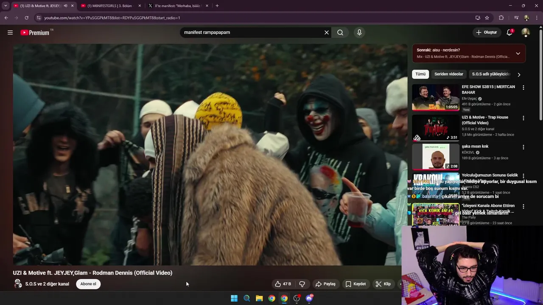Screen dimensions: 543x305
Task: Open the şaka mısın knk thumbnail
Action: [436, 157]
